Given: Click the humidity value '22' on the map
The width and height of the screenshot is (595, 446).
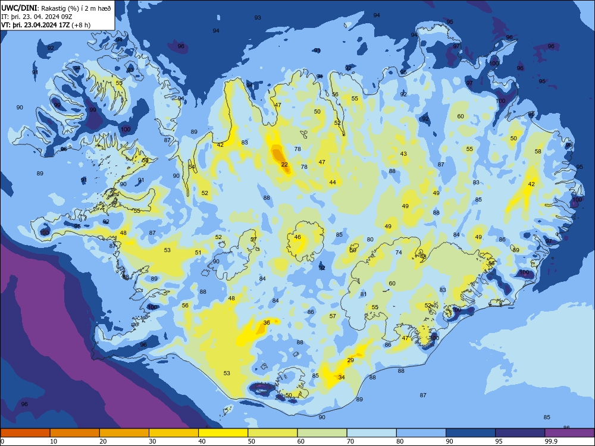Looking at the screenshot, I should 284,165.
